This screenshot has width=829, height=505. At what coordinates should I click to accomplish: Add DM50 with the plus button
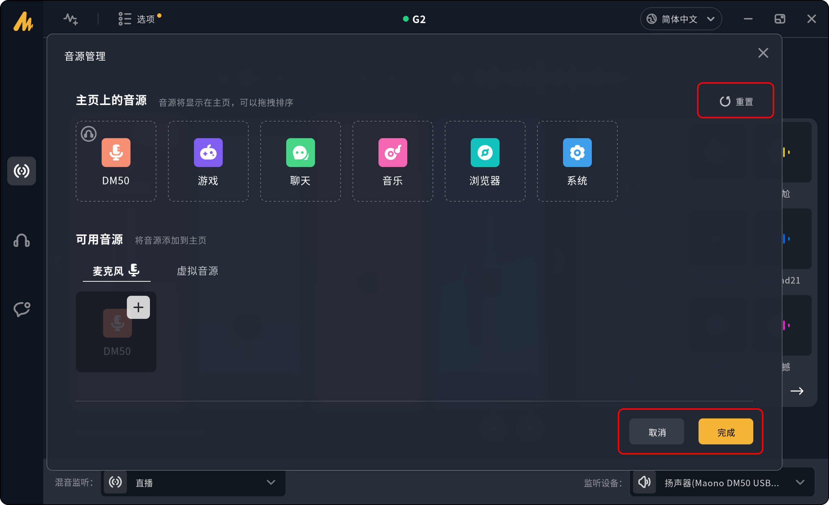coord(138,307)
